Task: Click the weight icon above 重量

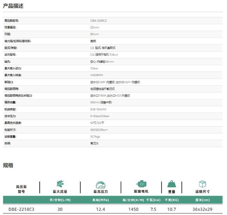Action: 172,184
